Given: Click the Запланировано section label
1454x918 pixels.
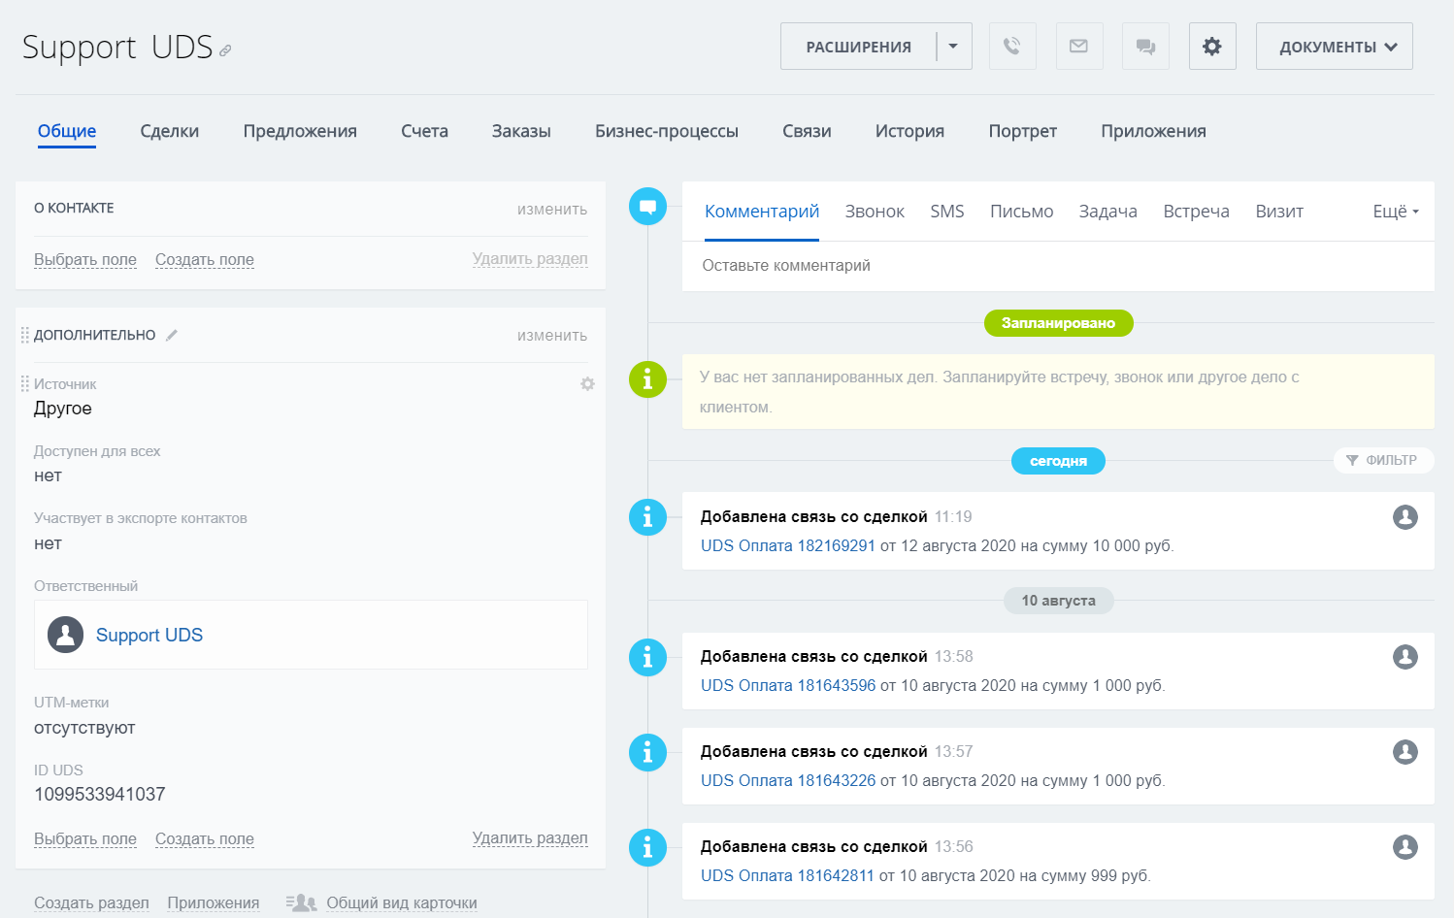Looking at the screenshot, I should (1058, 323).
